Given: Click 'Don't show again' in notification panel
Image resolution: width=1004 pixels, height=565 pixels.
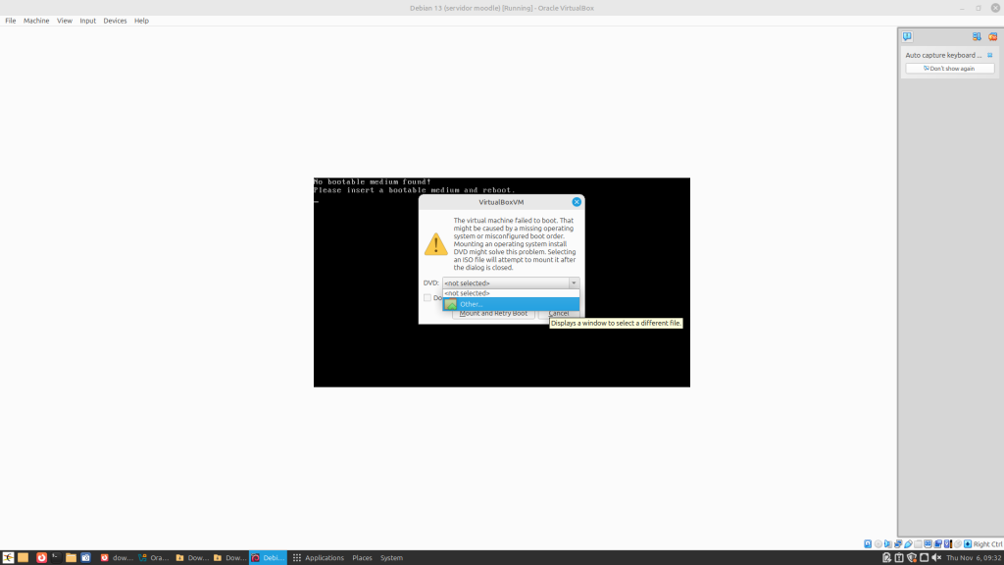Looking at the screenshot, I should (x=949, y=69).
